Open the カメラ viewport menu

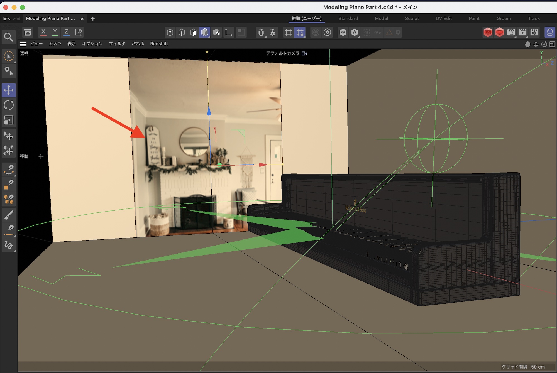coord(55,44)
